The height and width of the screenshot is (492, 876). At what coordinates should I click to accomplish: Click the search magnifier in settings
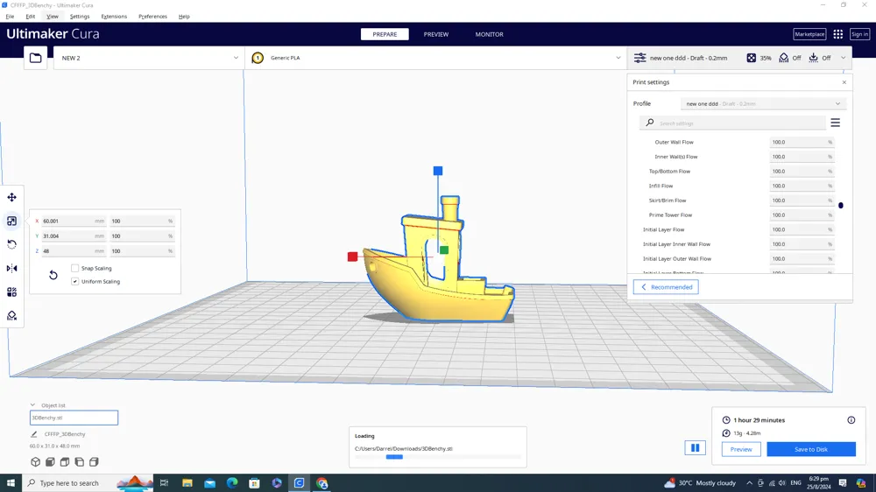coord(650,123)
